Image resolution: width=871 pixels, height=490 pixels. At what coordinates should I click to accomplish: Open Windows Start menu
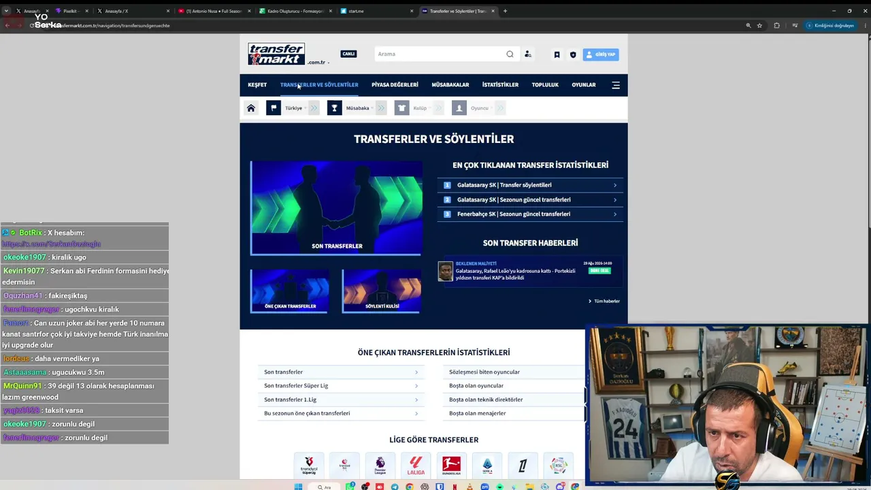(x=298, y=487)
